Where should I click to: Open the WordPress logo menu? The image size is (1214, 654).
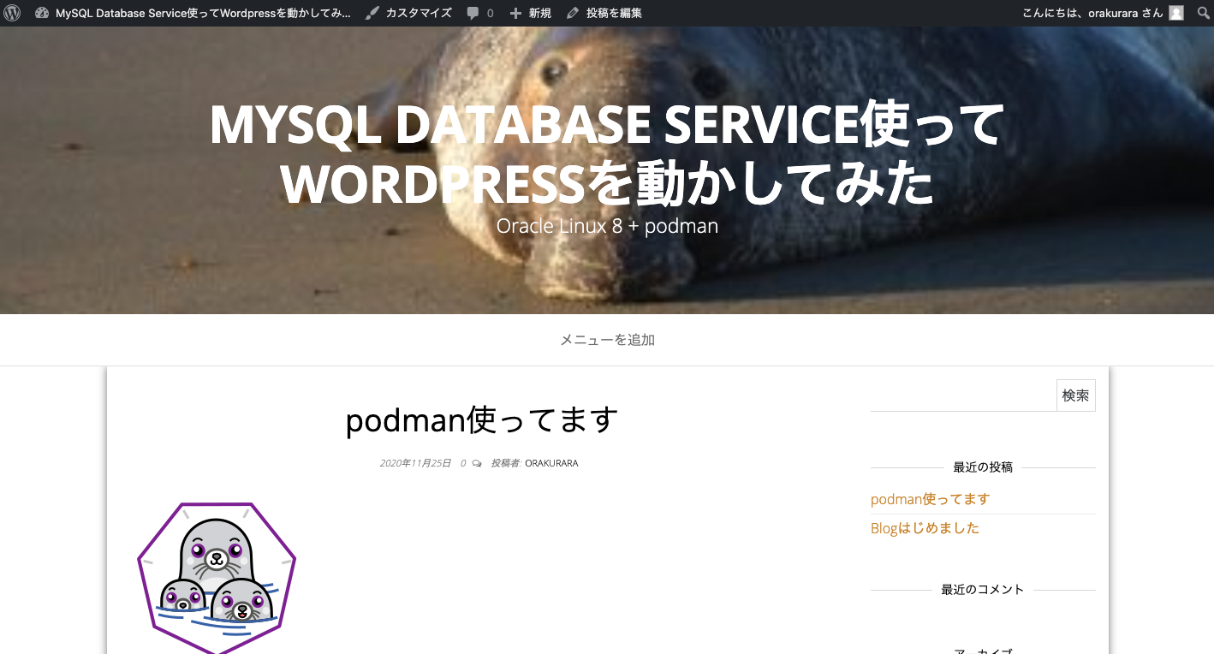pyautogui.click(x=12, y=13)
